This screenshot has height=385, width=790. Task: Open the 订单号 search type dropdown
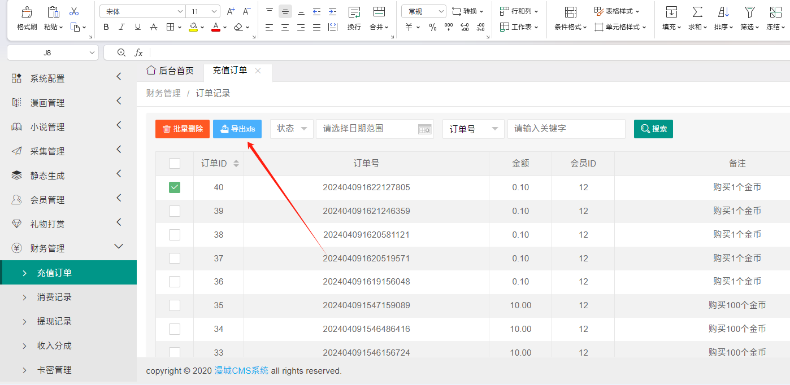click(x=473, y=129)
